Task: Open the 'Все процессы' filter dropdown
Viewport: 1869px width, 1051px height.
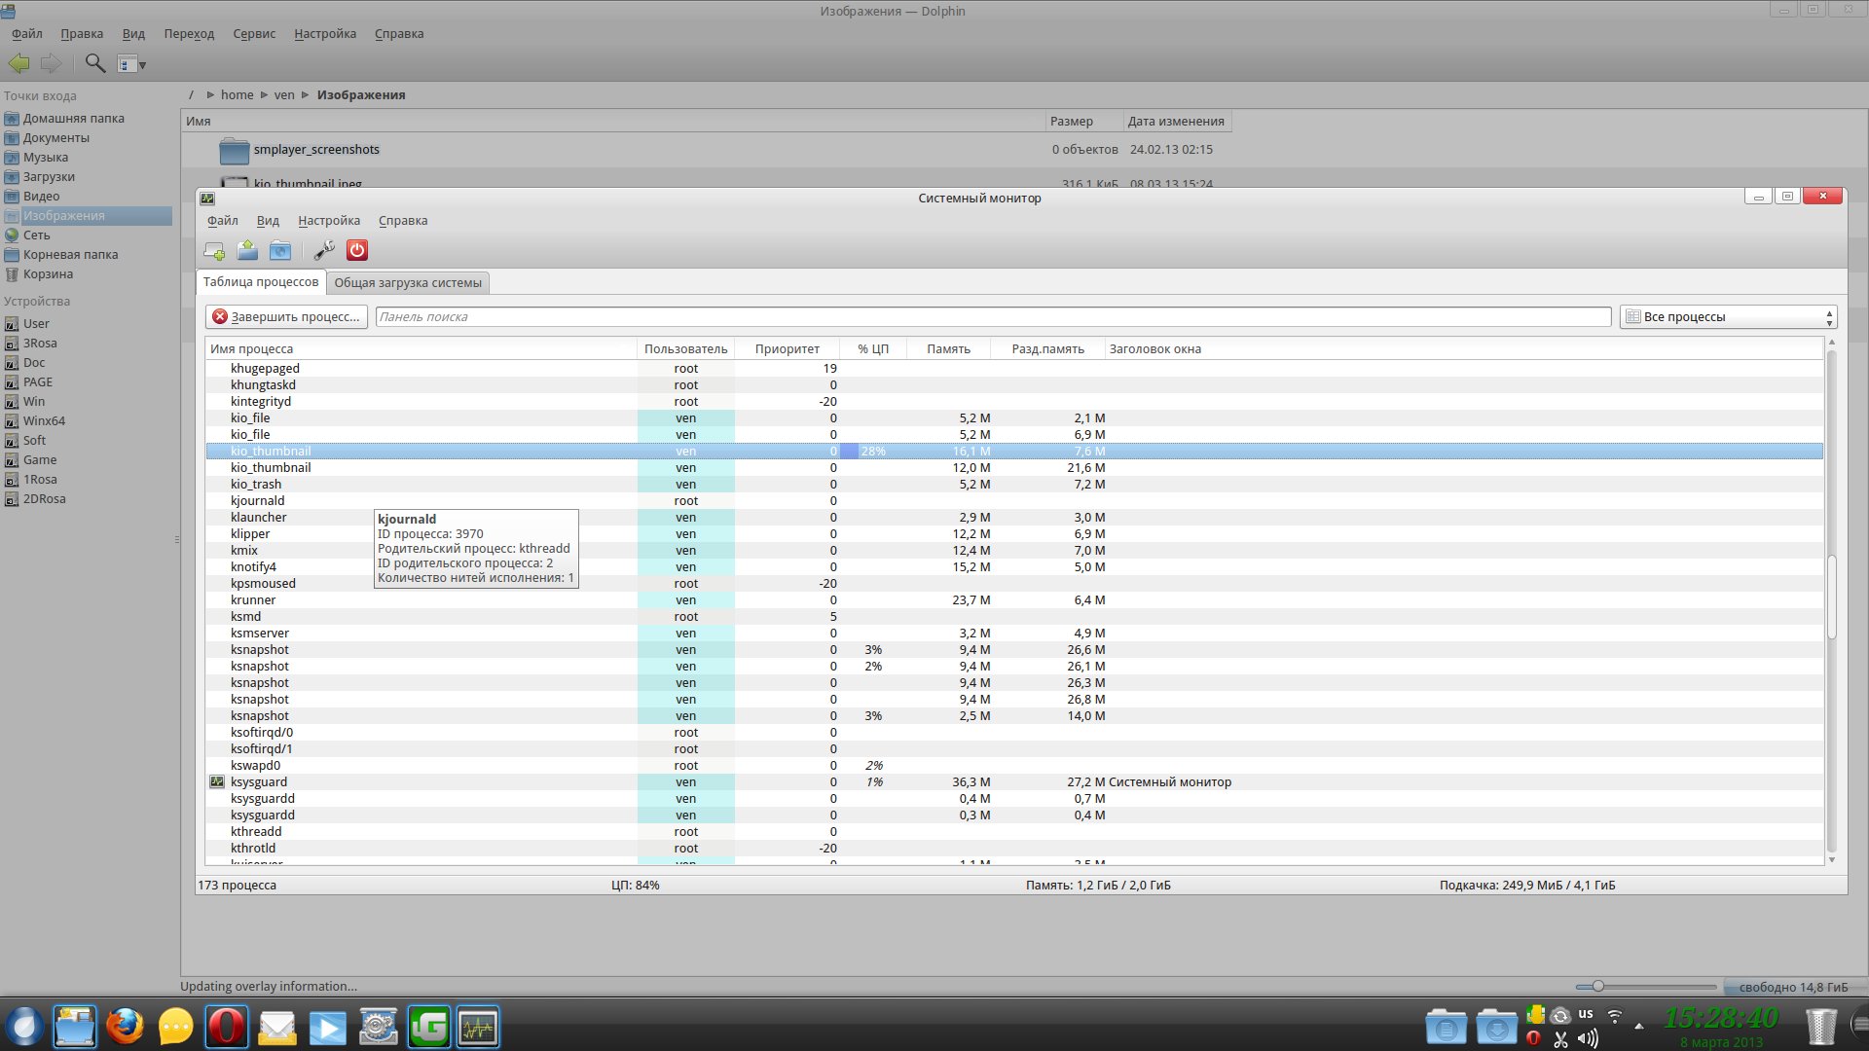Action: (1728, 317)
